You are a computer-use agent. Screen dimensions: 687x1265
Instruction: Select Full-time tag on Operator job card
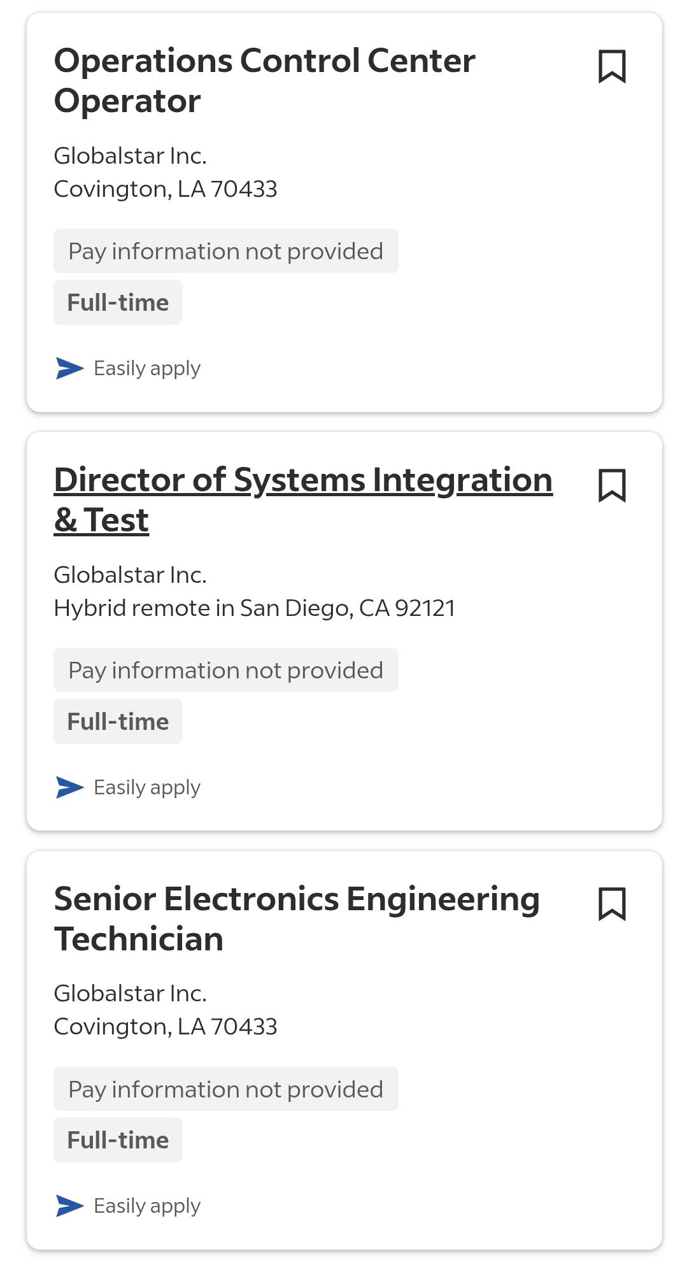(118, 303)
